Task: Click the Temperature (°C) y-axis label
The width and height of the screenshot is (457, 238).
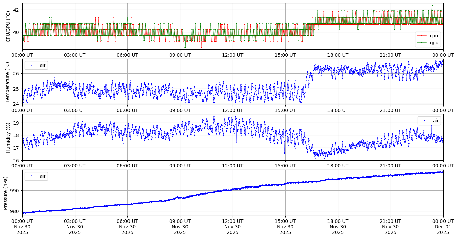Action: coord(8,82)
